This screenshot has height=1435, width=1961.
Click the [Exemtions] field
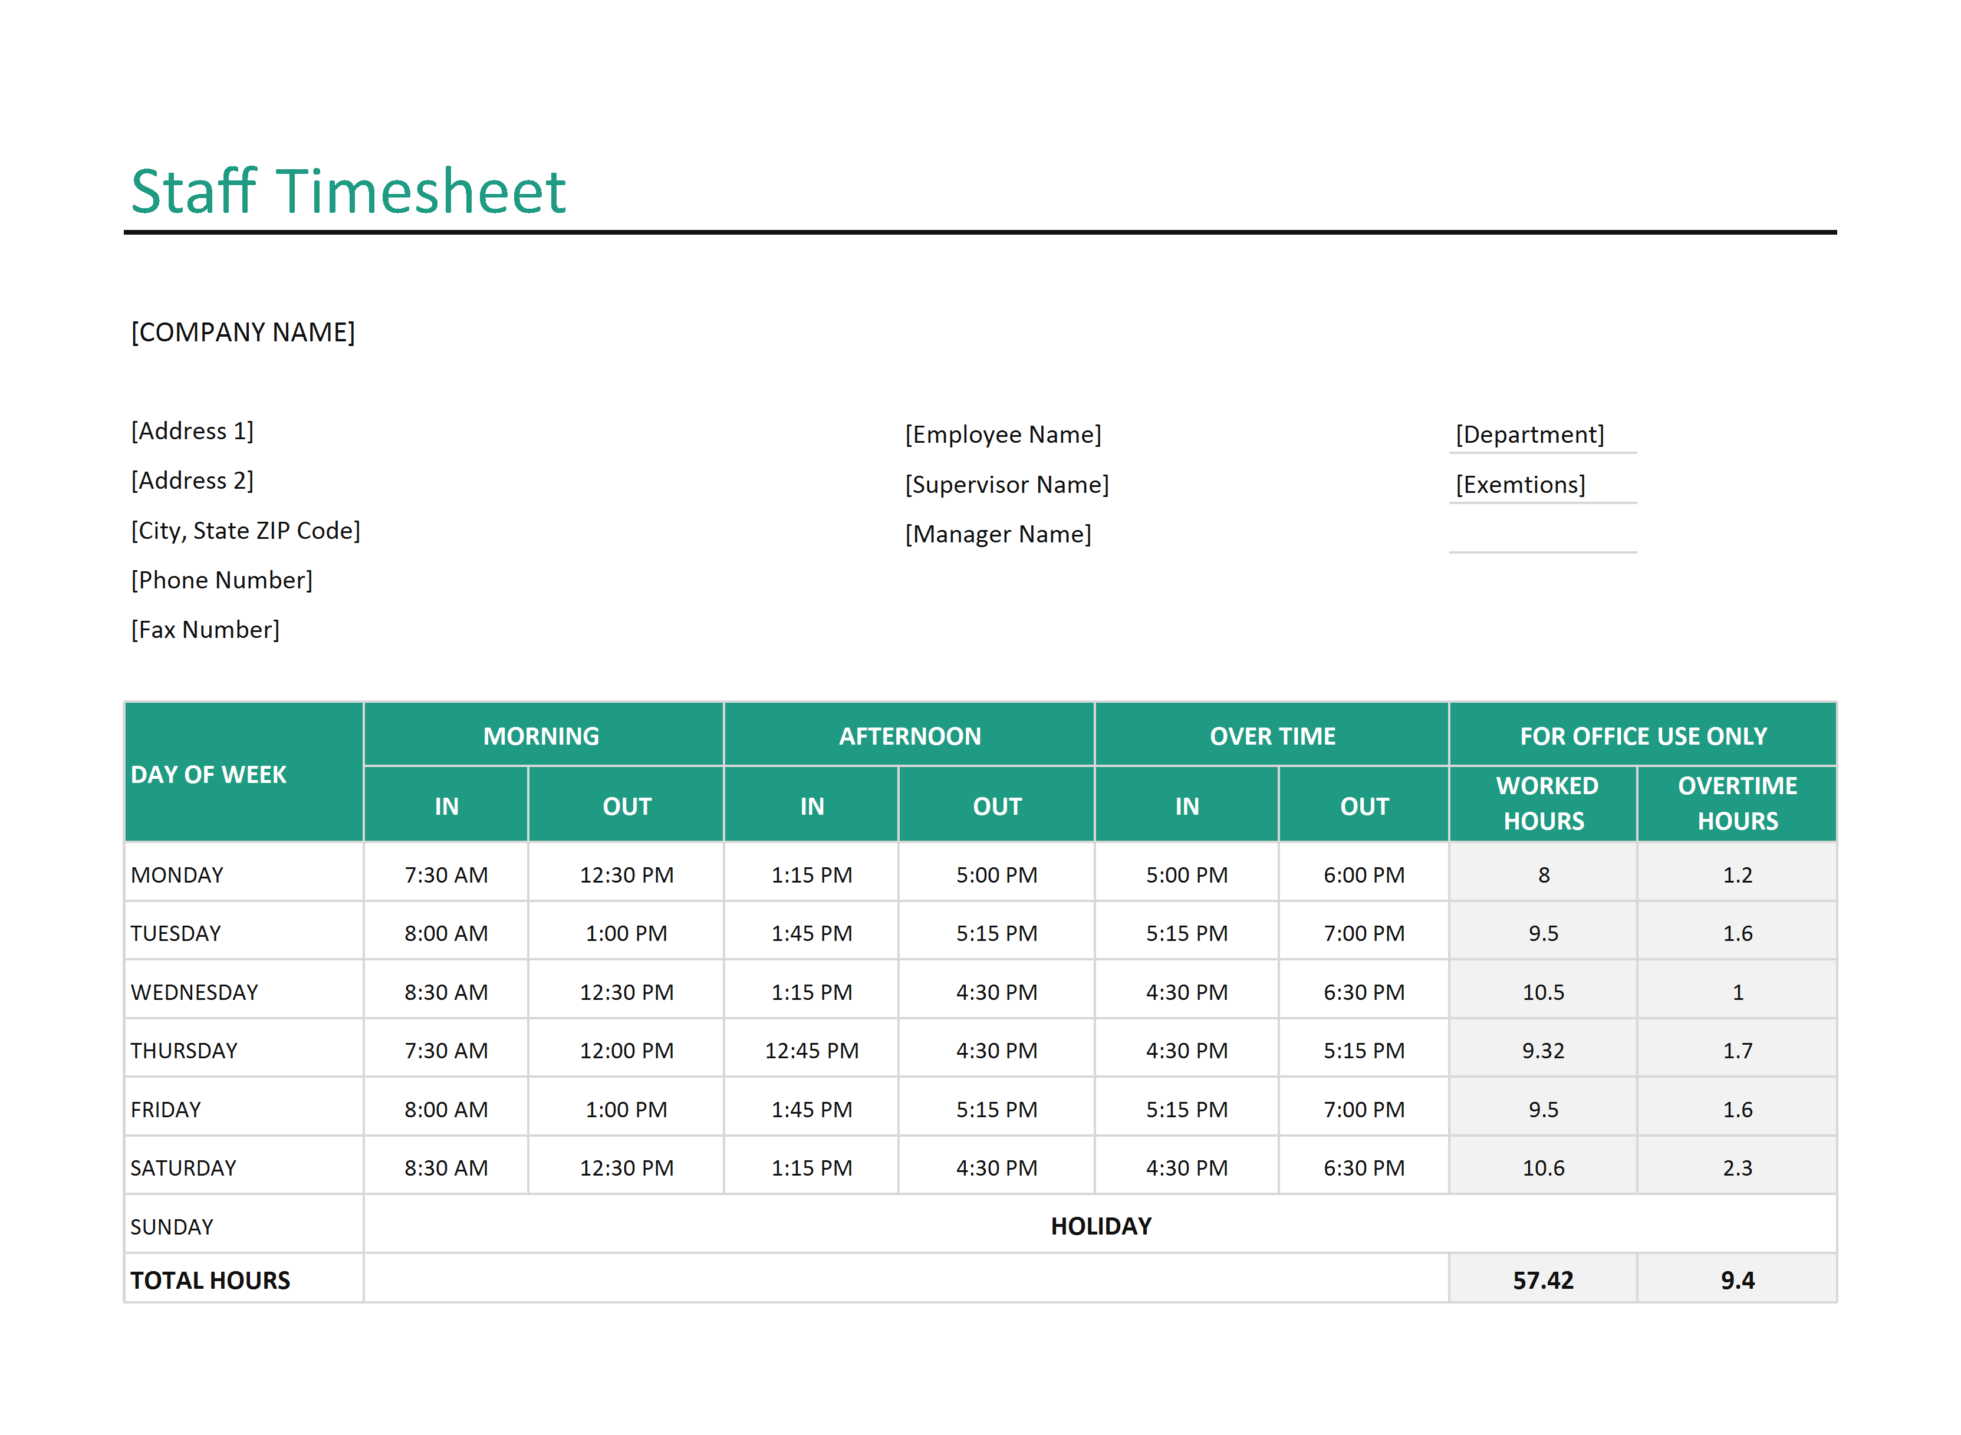click(1520, 485)
